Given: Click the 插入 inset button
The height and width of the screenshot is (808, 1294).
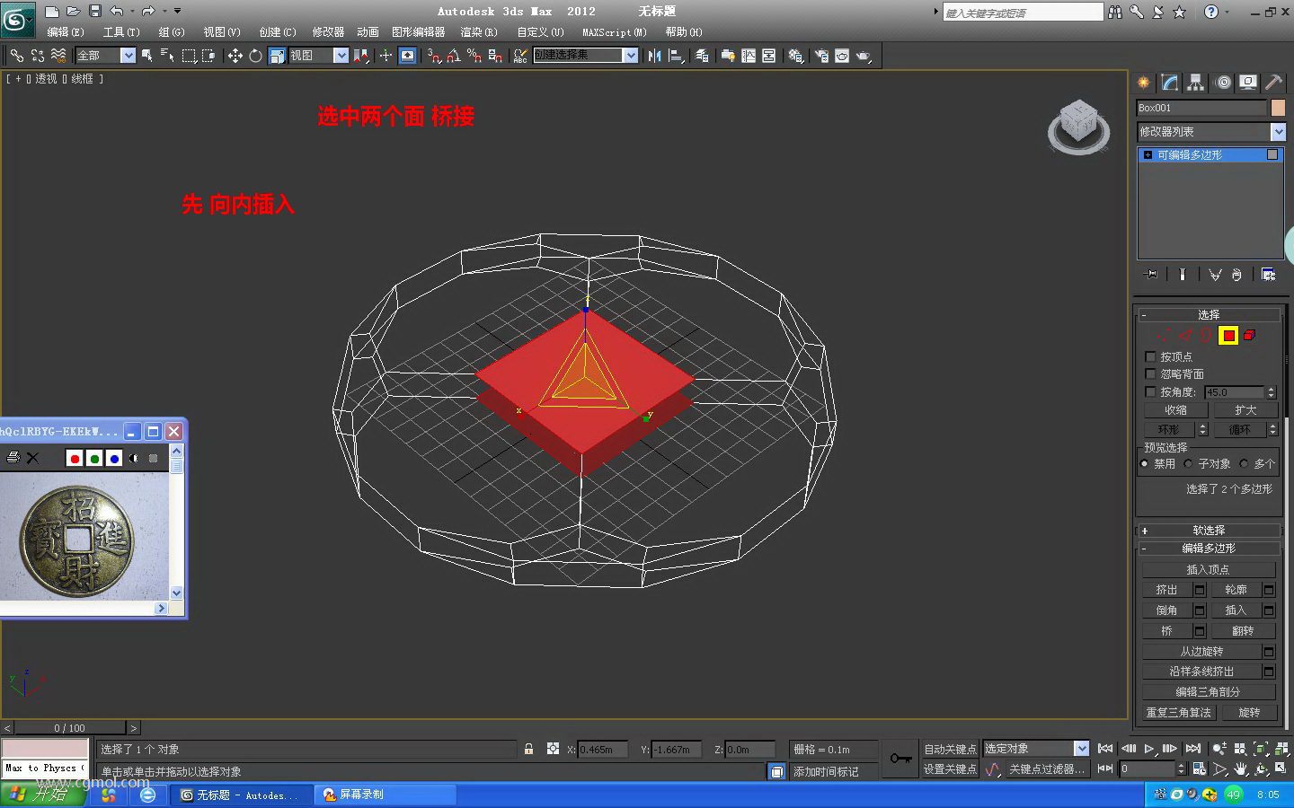Looking at the screenshot, I should click(x=1236, y=610).
